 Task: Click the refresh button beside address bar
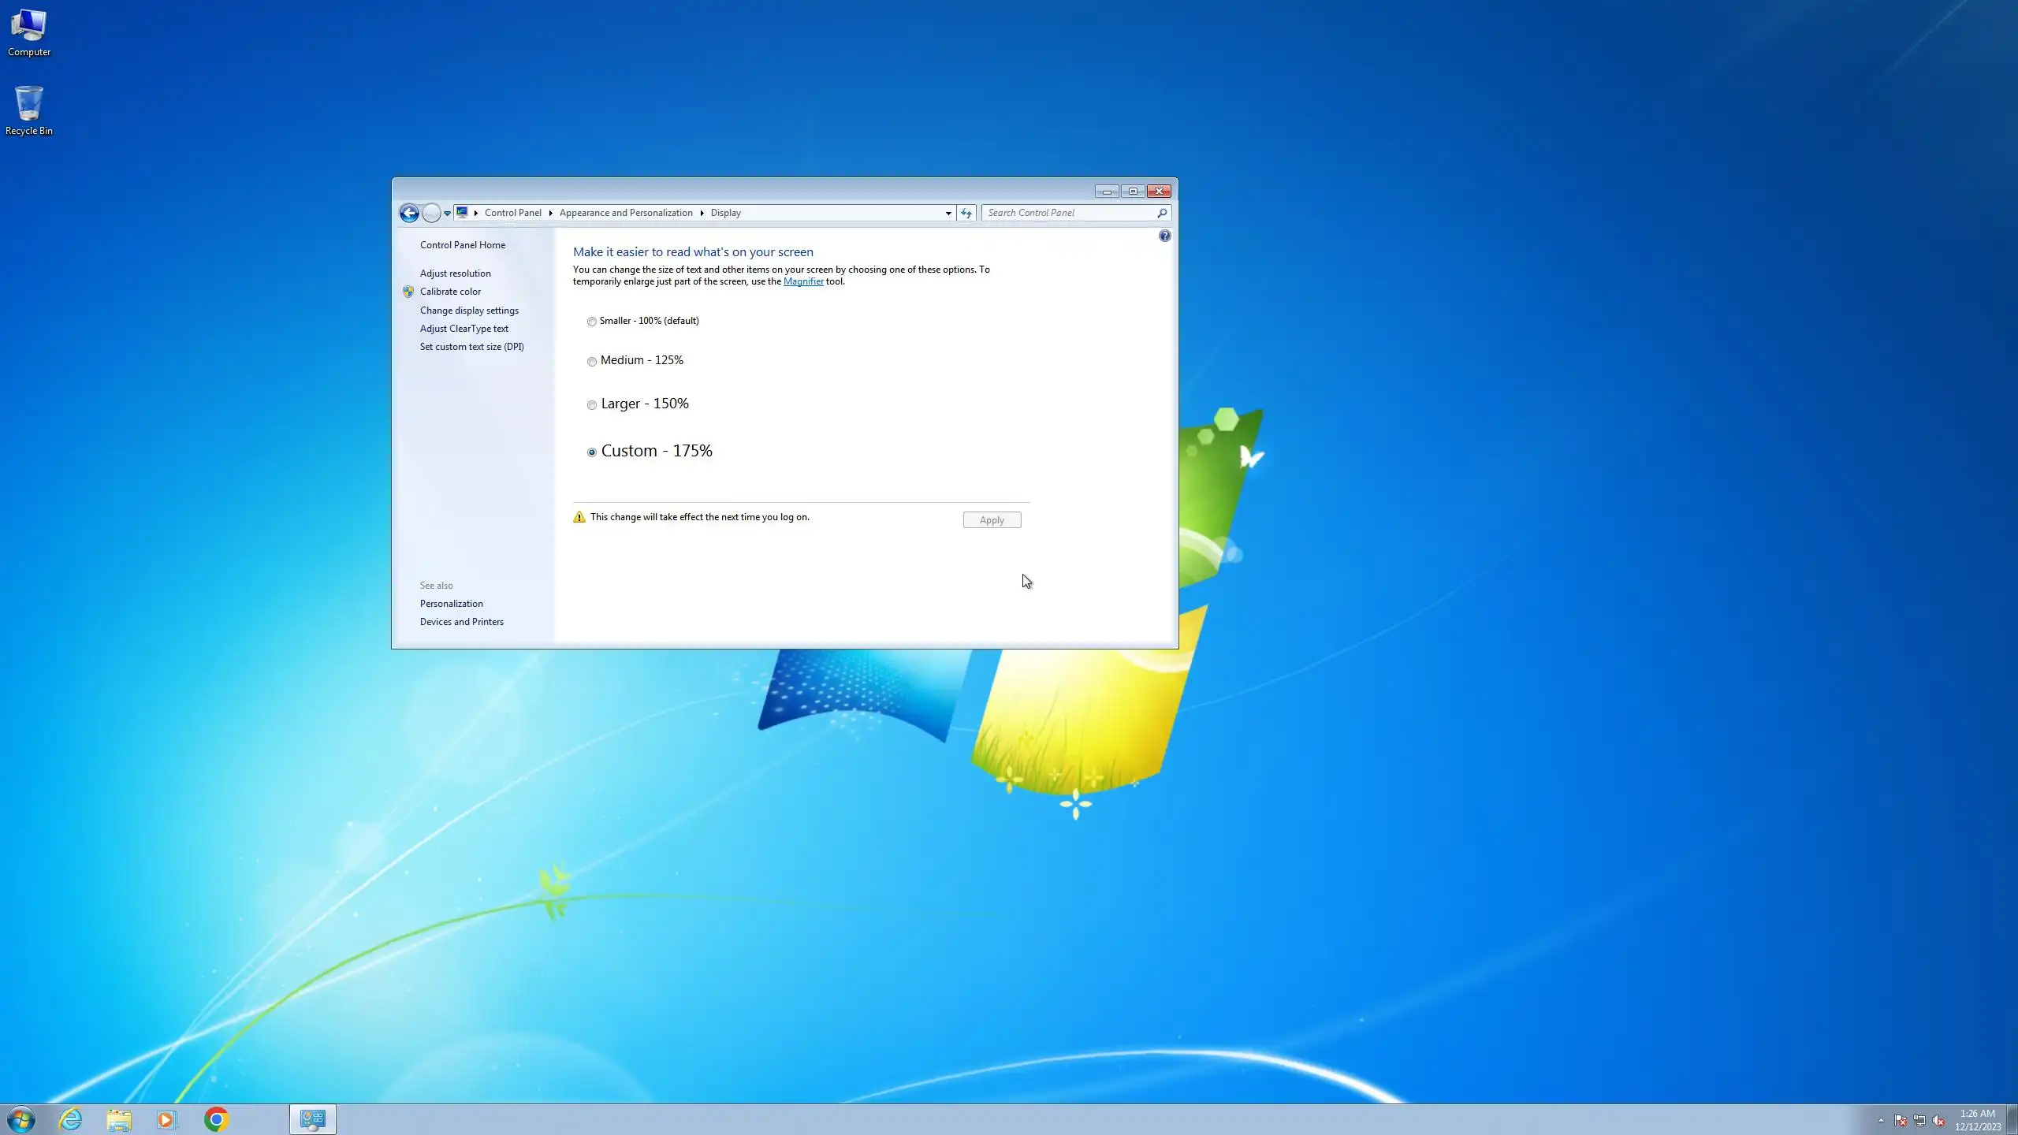click(966, 213)
